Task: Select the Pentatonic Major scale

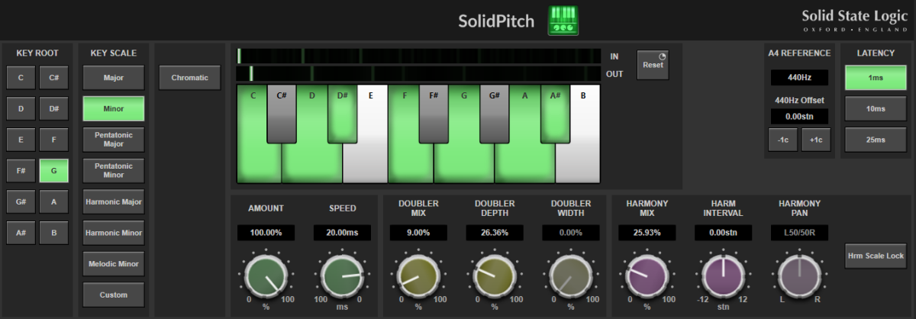Action: click(114, 140)
